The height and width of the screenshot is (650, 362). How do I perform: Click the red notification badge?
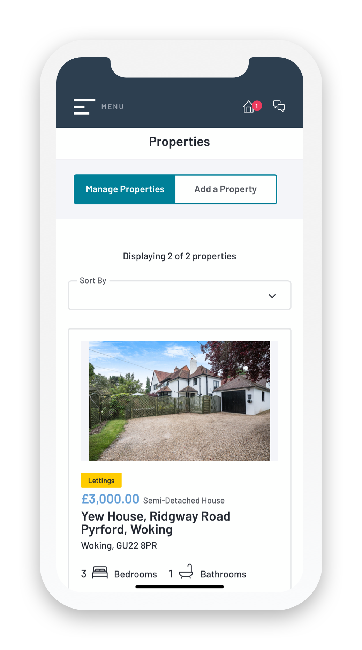coord(257,106)
